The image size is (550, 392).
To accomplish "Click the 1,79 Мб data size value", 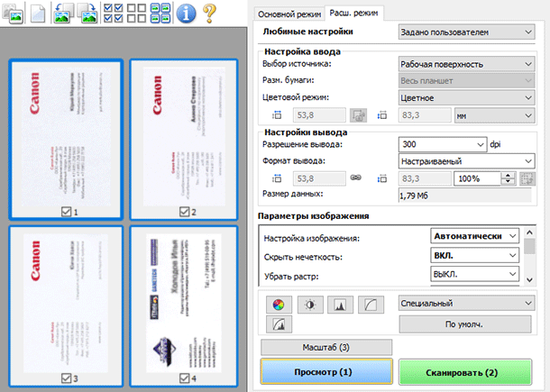I will pyautogui.click(x=414, y=196).
